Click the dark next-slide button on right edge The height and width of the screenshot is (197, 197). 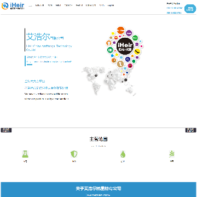pos(191,130)
